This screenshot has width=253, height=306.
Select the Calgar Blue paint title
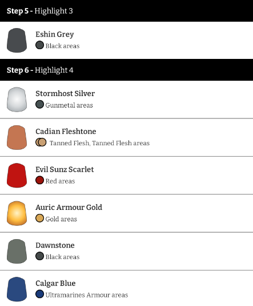pos(55,283)
